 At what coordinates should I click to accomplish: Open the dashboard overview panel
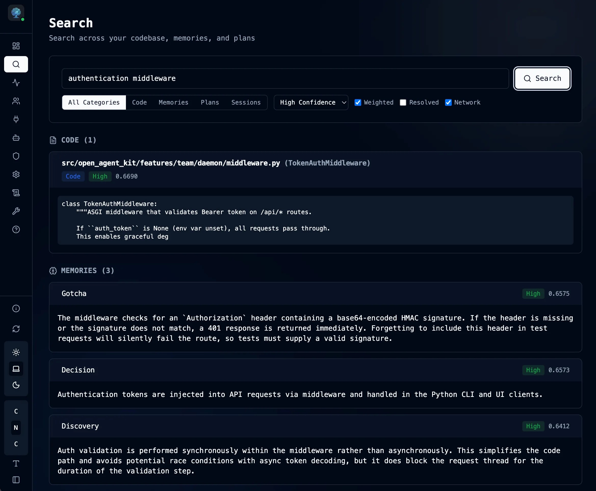16,46
